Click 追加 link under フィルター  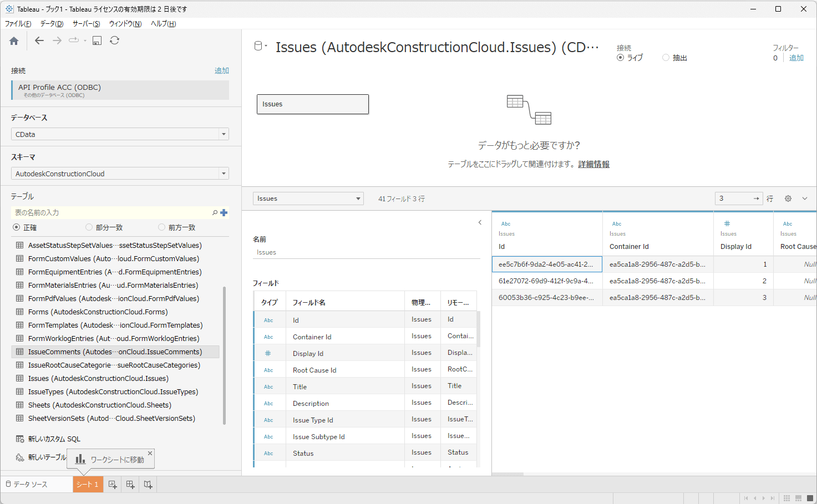796,58
